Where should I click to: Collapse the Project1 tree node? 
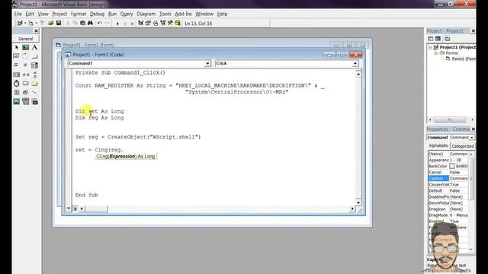coord(430,47)
